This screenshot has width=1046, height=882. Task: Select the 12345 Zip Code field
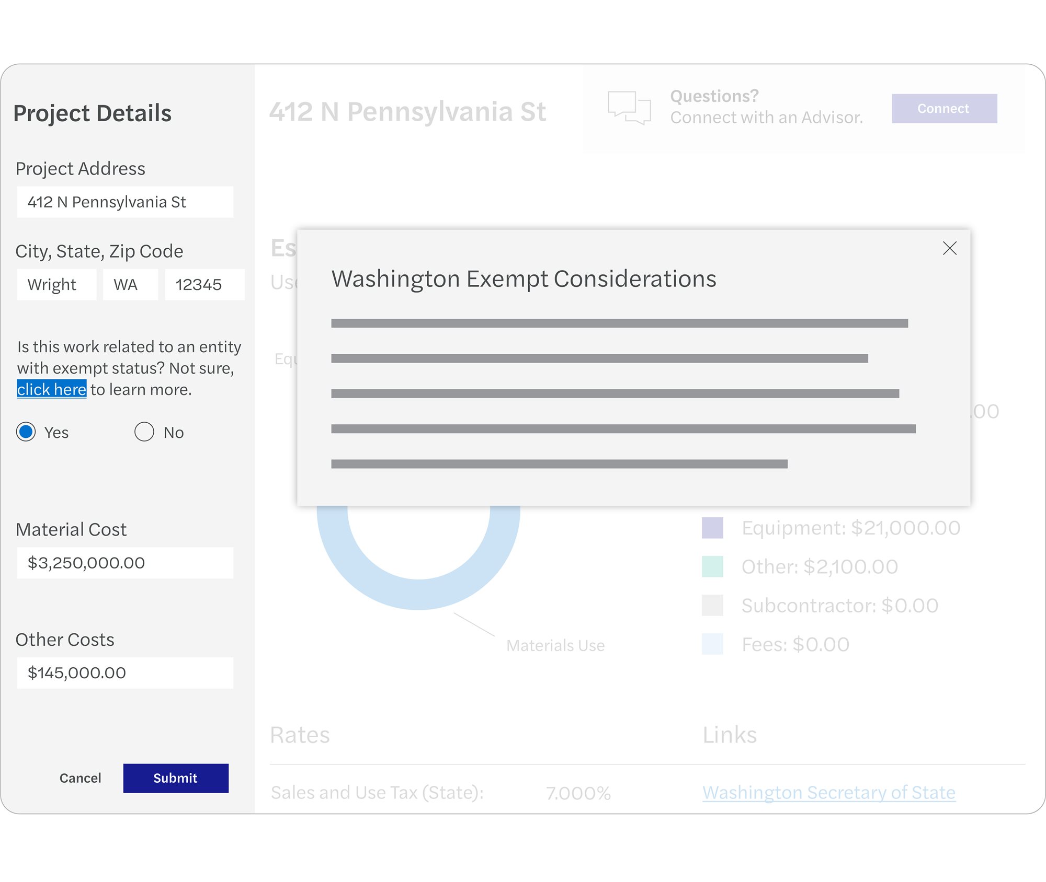204,284
